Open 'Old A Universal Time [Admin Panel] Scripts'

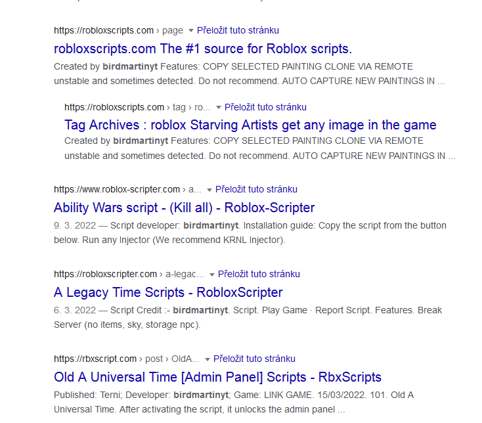coord(217,377)
